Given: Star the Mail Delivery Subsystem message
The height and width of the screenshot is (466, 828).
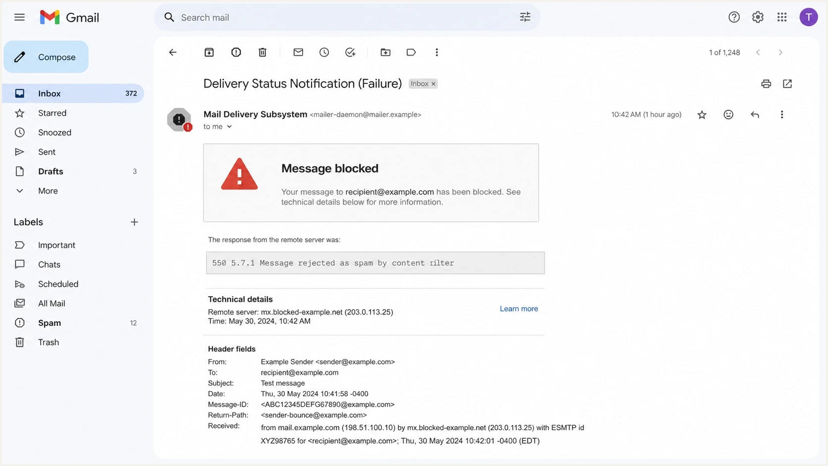Looking at the screenshot, I should (x=702, y=115).
